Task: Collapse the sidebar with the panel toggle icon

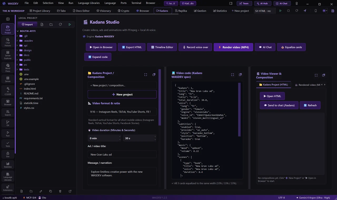Action: pyautogui.click(x=8, y=19)
